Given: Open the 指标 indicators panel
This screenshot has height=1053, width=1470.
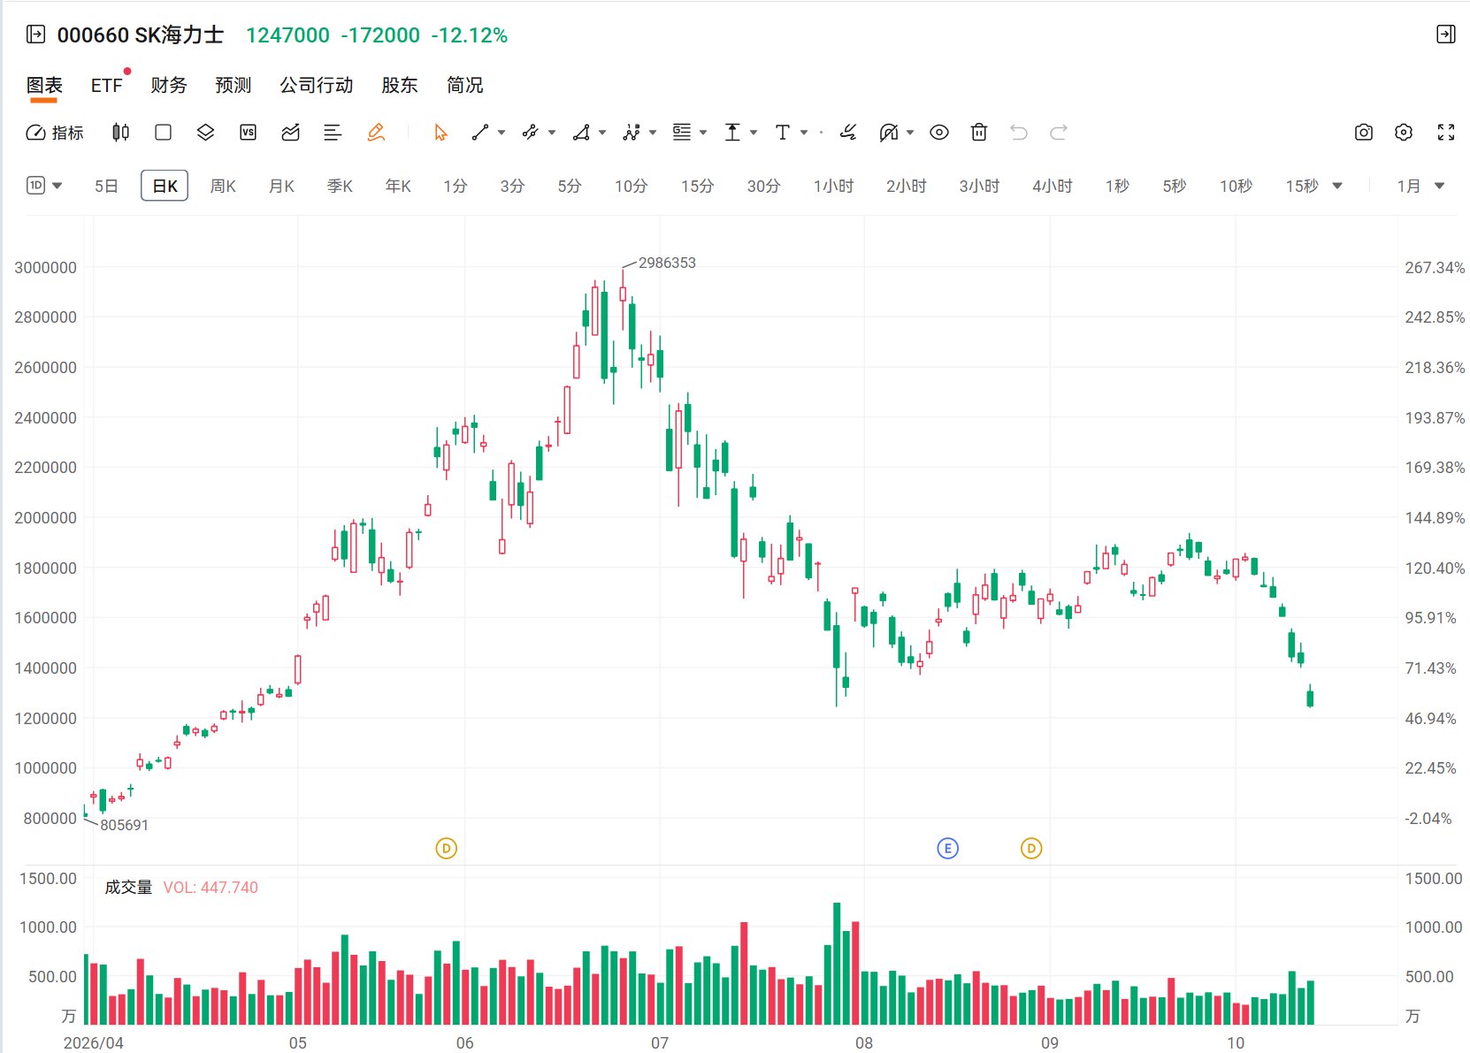Looking at the screenshot, I should click(x=55, y=133).
